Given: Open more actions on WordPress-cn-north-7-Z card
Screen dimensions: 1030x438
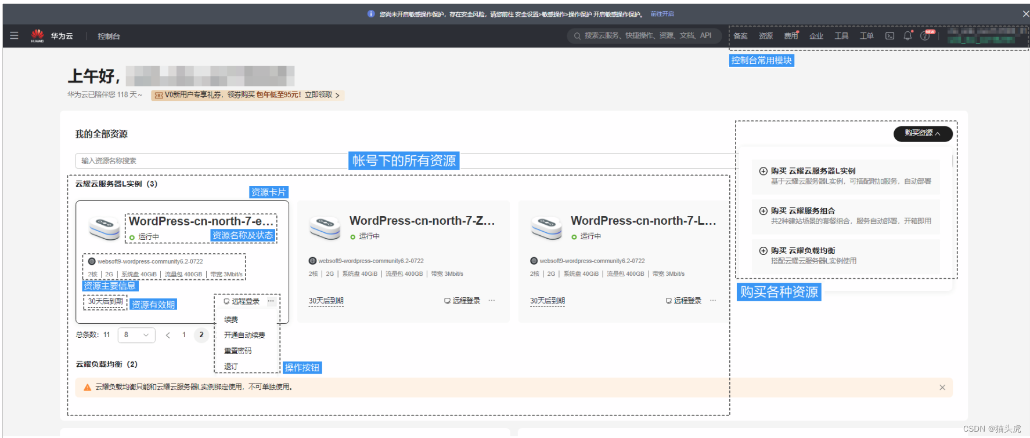Looking at the screenshot, I should click(x=492, y=301).
